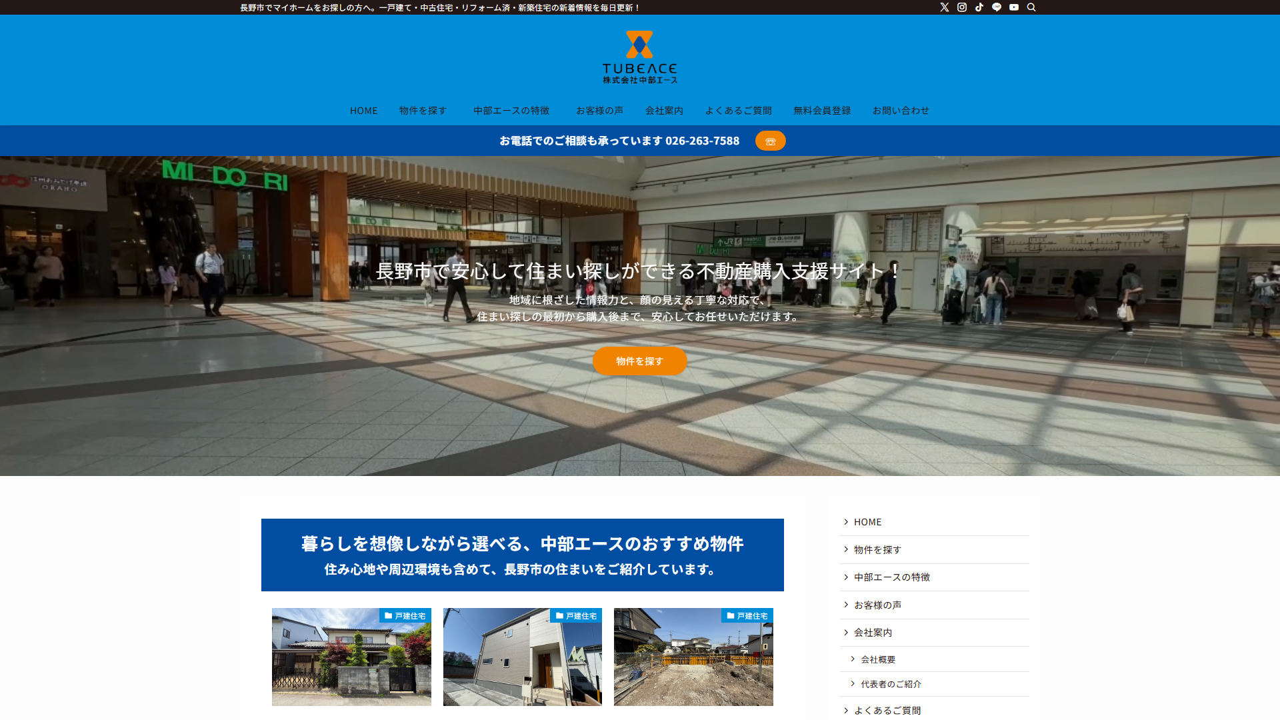
Task: Open お客様の声 in the sidebar menu
Action: [934, 605]
